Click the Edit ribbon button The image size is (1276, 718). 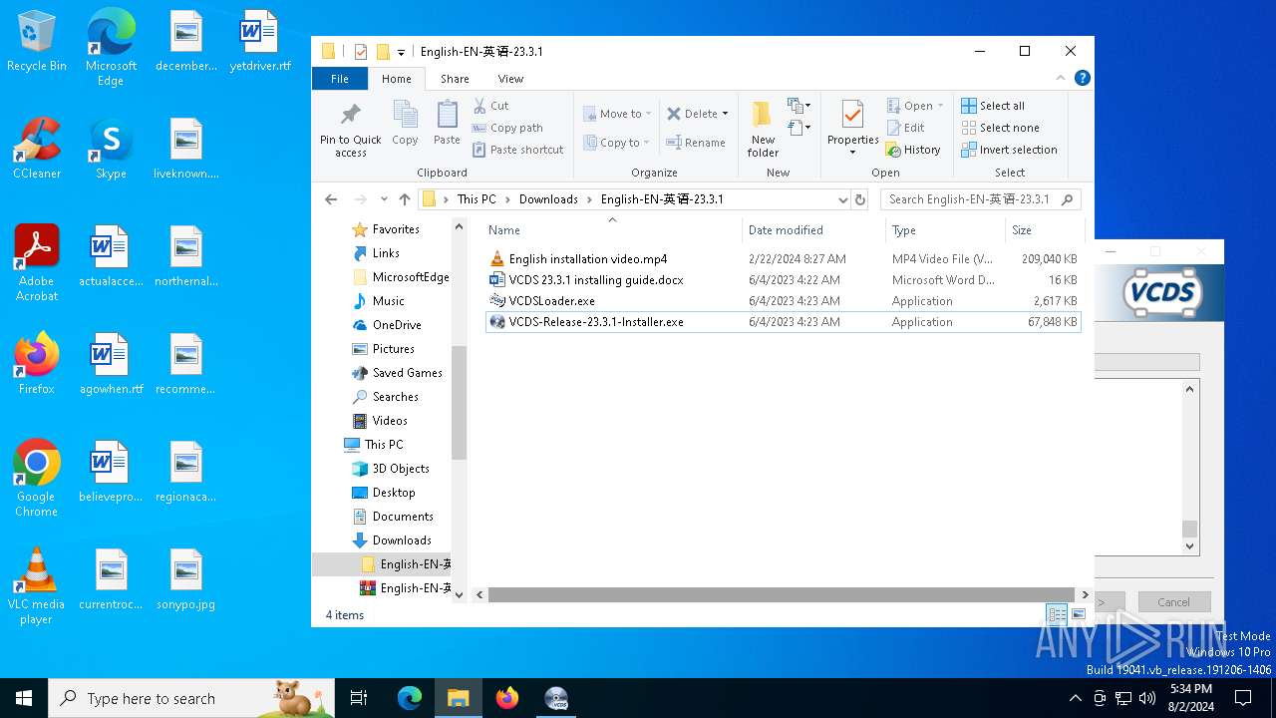point(905,128)
